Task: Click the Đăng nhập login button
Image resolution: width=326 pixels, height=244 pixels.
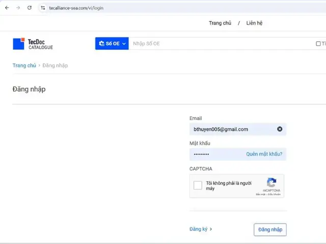Action: tap(270, 230)
